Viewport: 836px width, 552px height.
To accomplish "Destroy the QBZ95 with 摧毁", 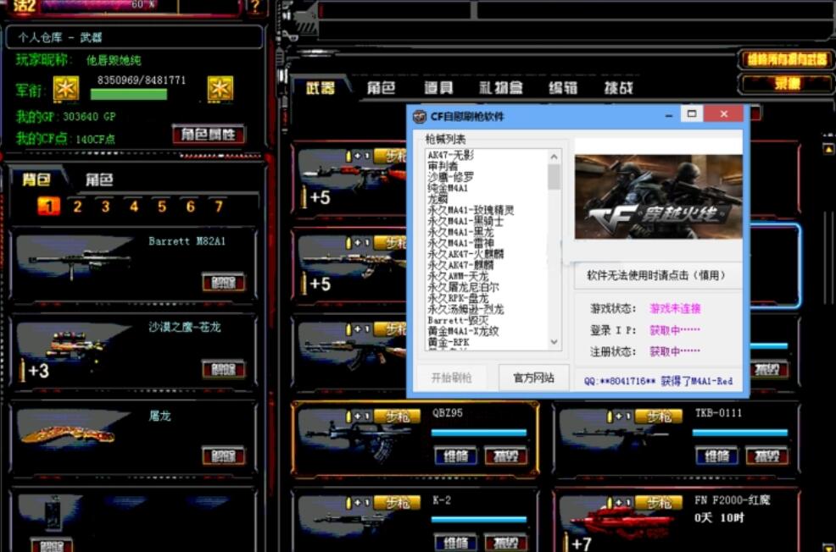I will coord(506,456).
